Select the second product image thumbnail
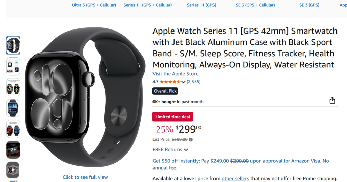 click(x=13, y=66)
